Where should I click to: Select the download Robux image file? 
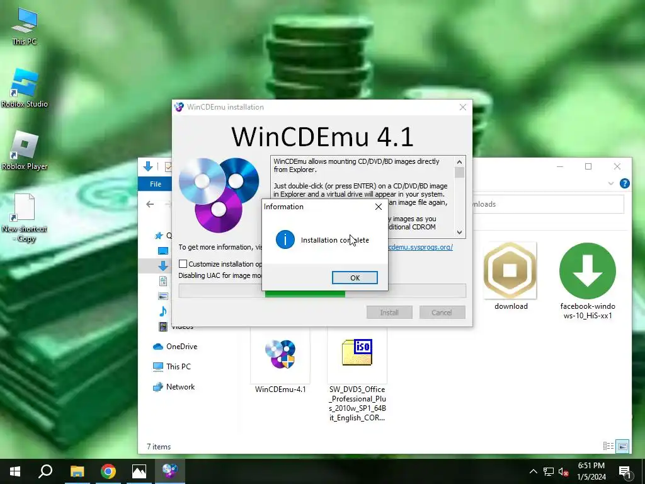[x=510, y=277]
